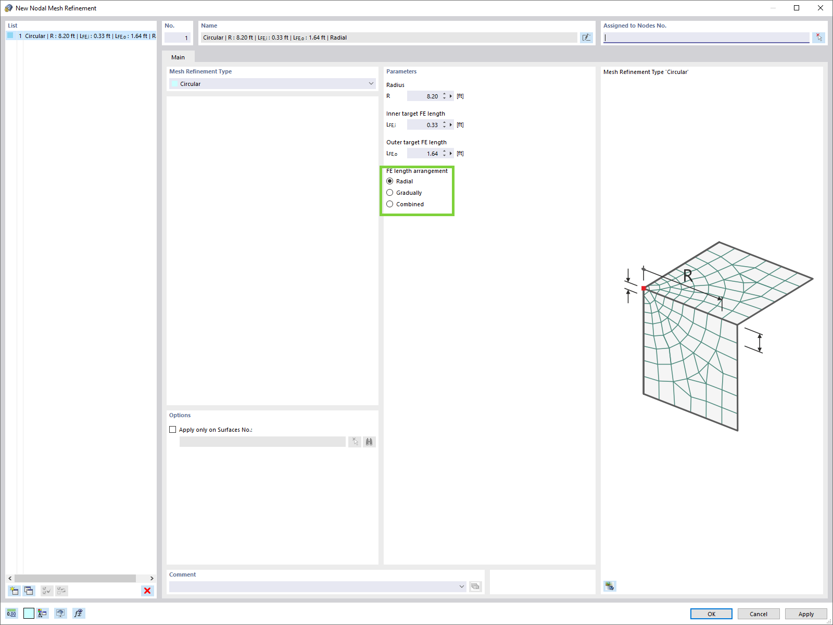Create a new mesh refinement in the list
The height and width of the screenshot is (625, 833).
tap(14, 591)
